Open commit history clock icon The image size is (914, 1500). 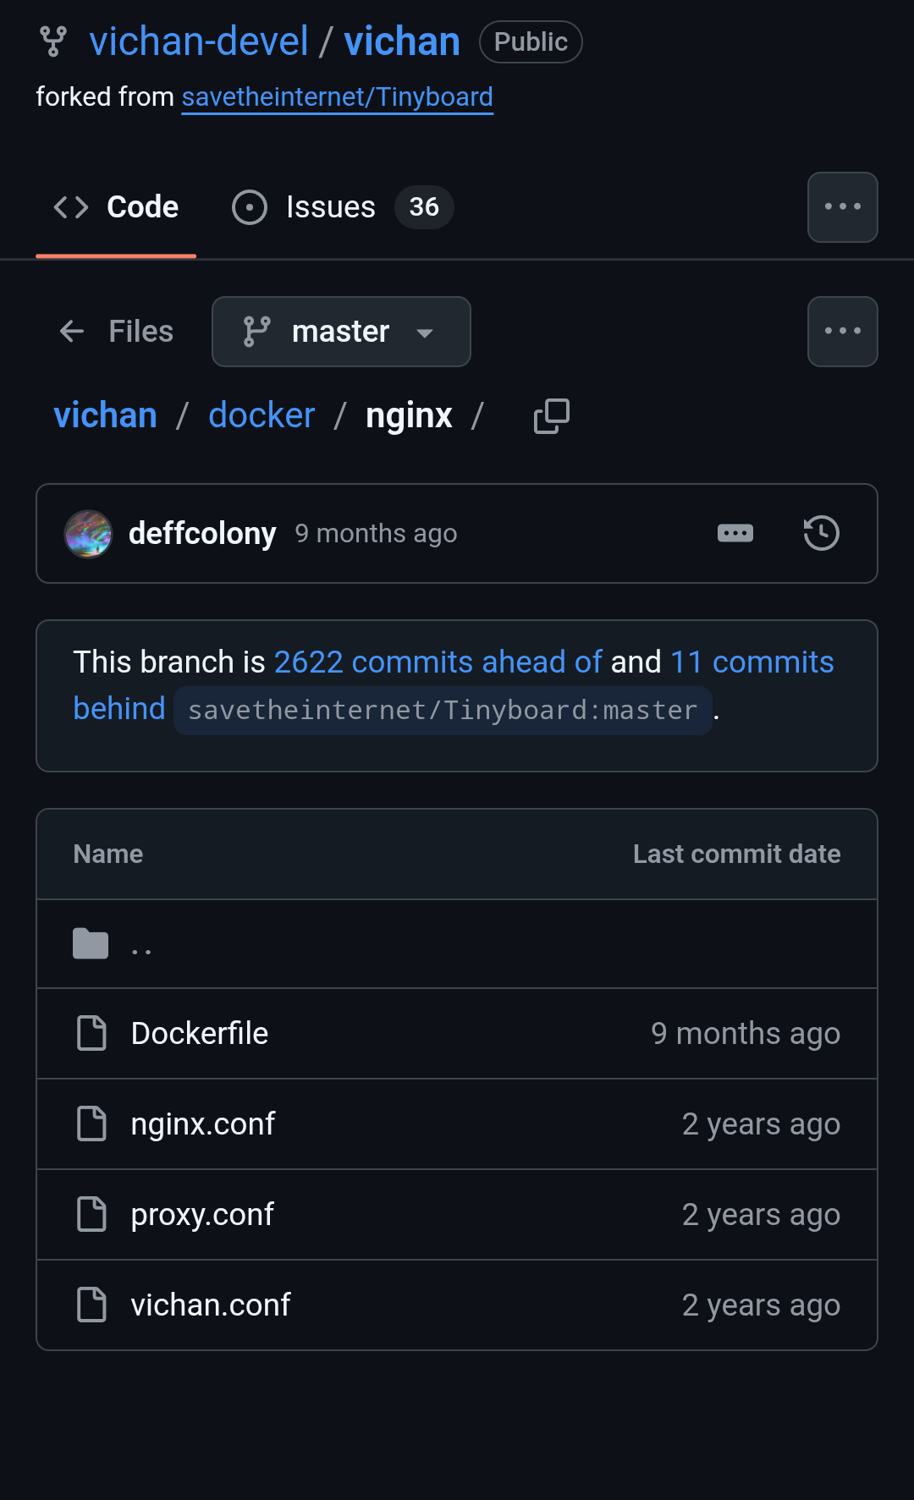click(821, 534)
